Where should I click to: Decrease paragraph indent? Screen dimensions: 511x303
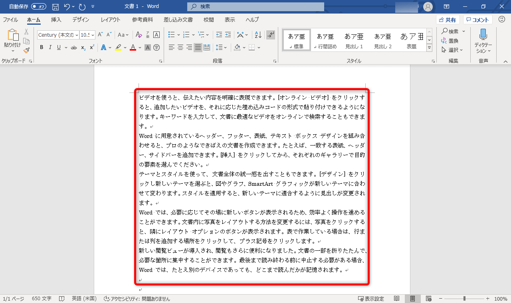[219, 35]
